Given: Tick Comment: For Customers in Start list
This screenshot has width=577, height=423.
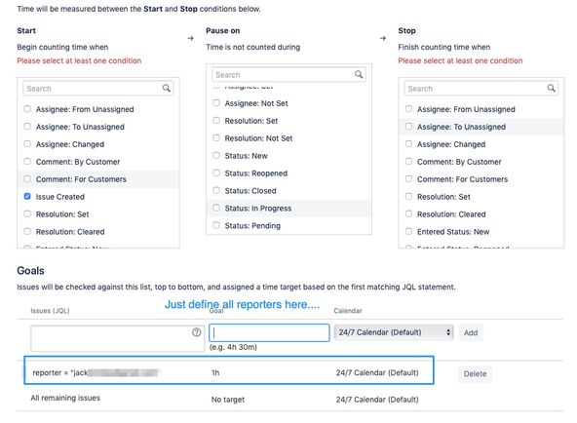Looking at the screenshot, I should click(27, 178).
